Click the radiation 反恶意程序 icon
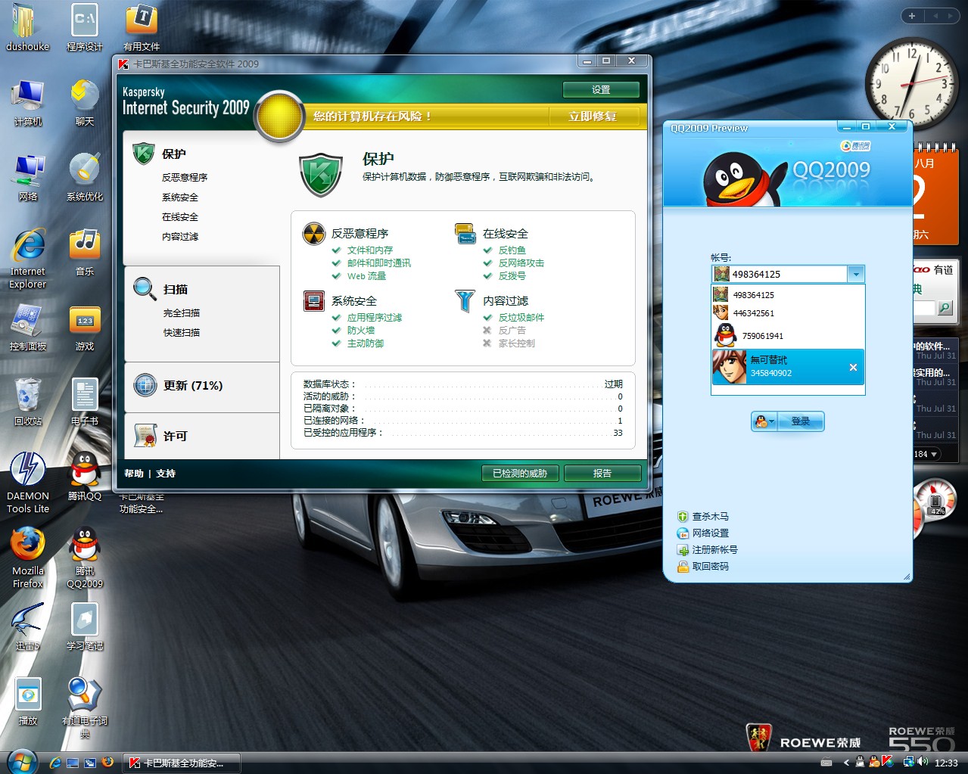 click(313, 234)
